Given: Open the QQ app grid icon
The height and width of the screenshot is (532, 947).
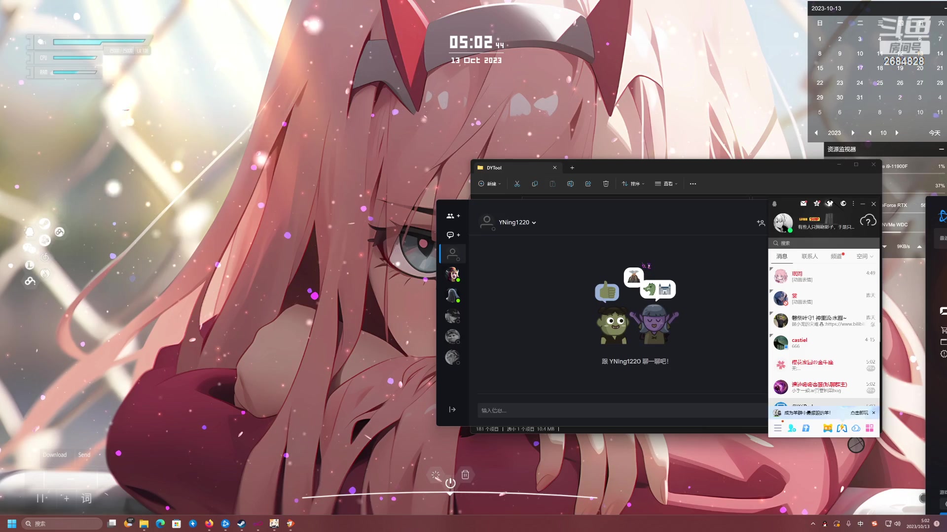Looking at the screenshot, I should tap(870, 428).
